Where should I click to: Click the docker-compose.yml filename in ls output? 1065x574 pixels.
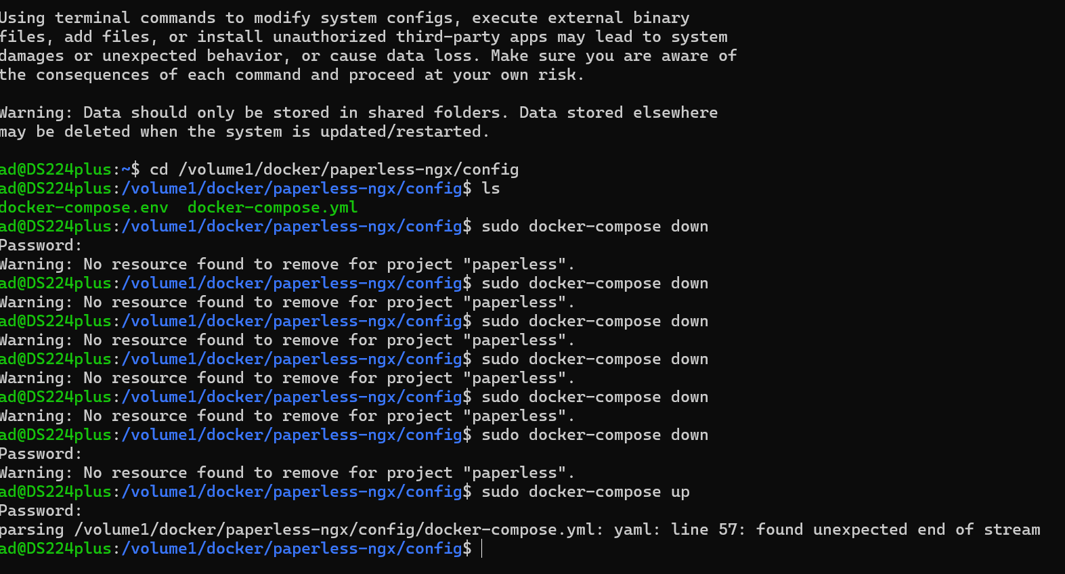point(272,208)
